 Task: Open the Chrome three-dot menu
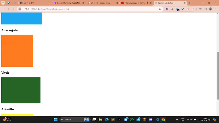216,9
